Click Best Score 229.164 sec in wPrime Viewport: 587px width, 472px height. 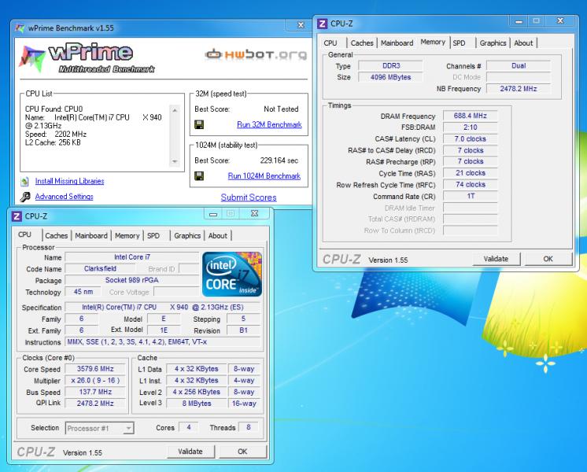279,160
